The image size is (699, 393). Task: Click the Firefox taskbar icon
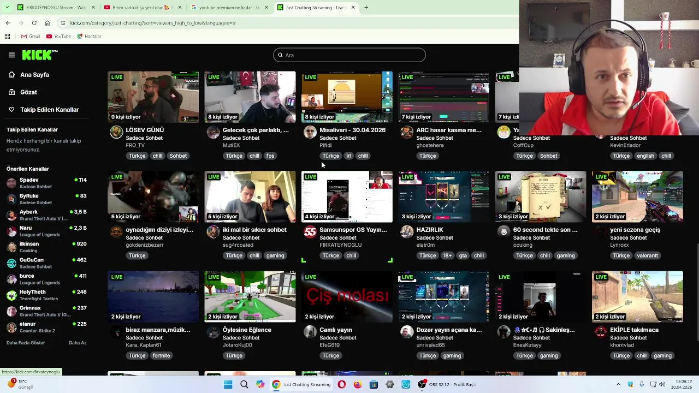[358, 384]
